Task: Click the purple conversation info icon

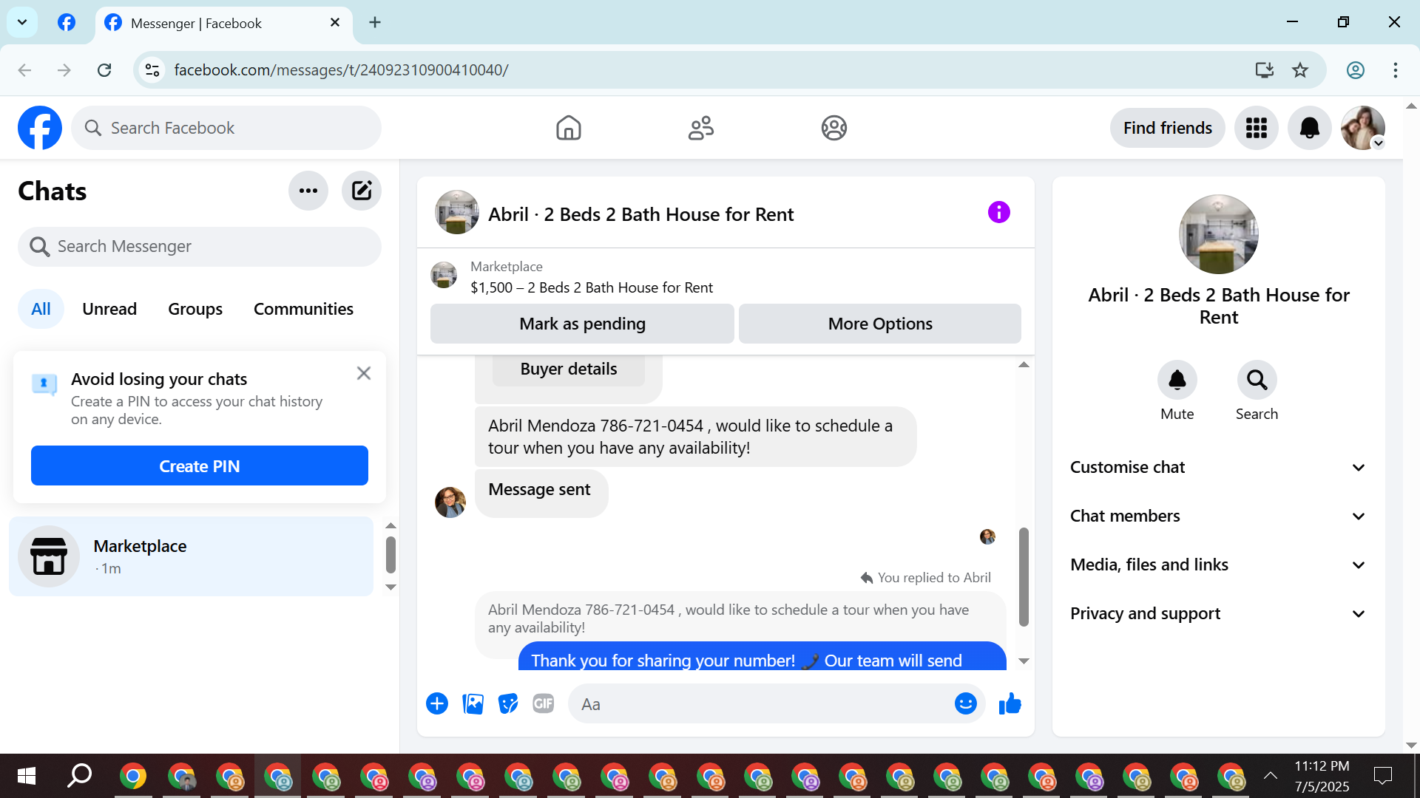Action: click(998, 213)
